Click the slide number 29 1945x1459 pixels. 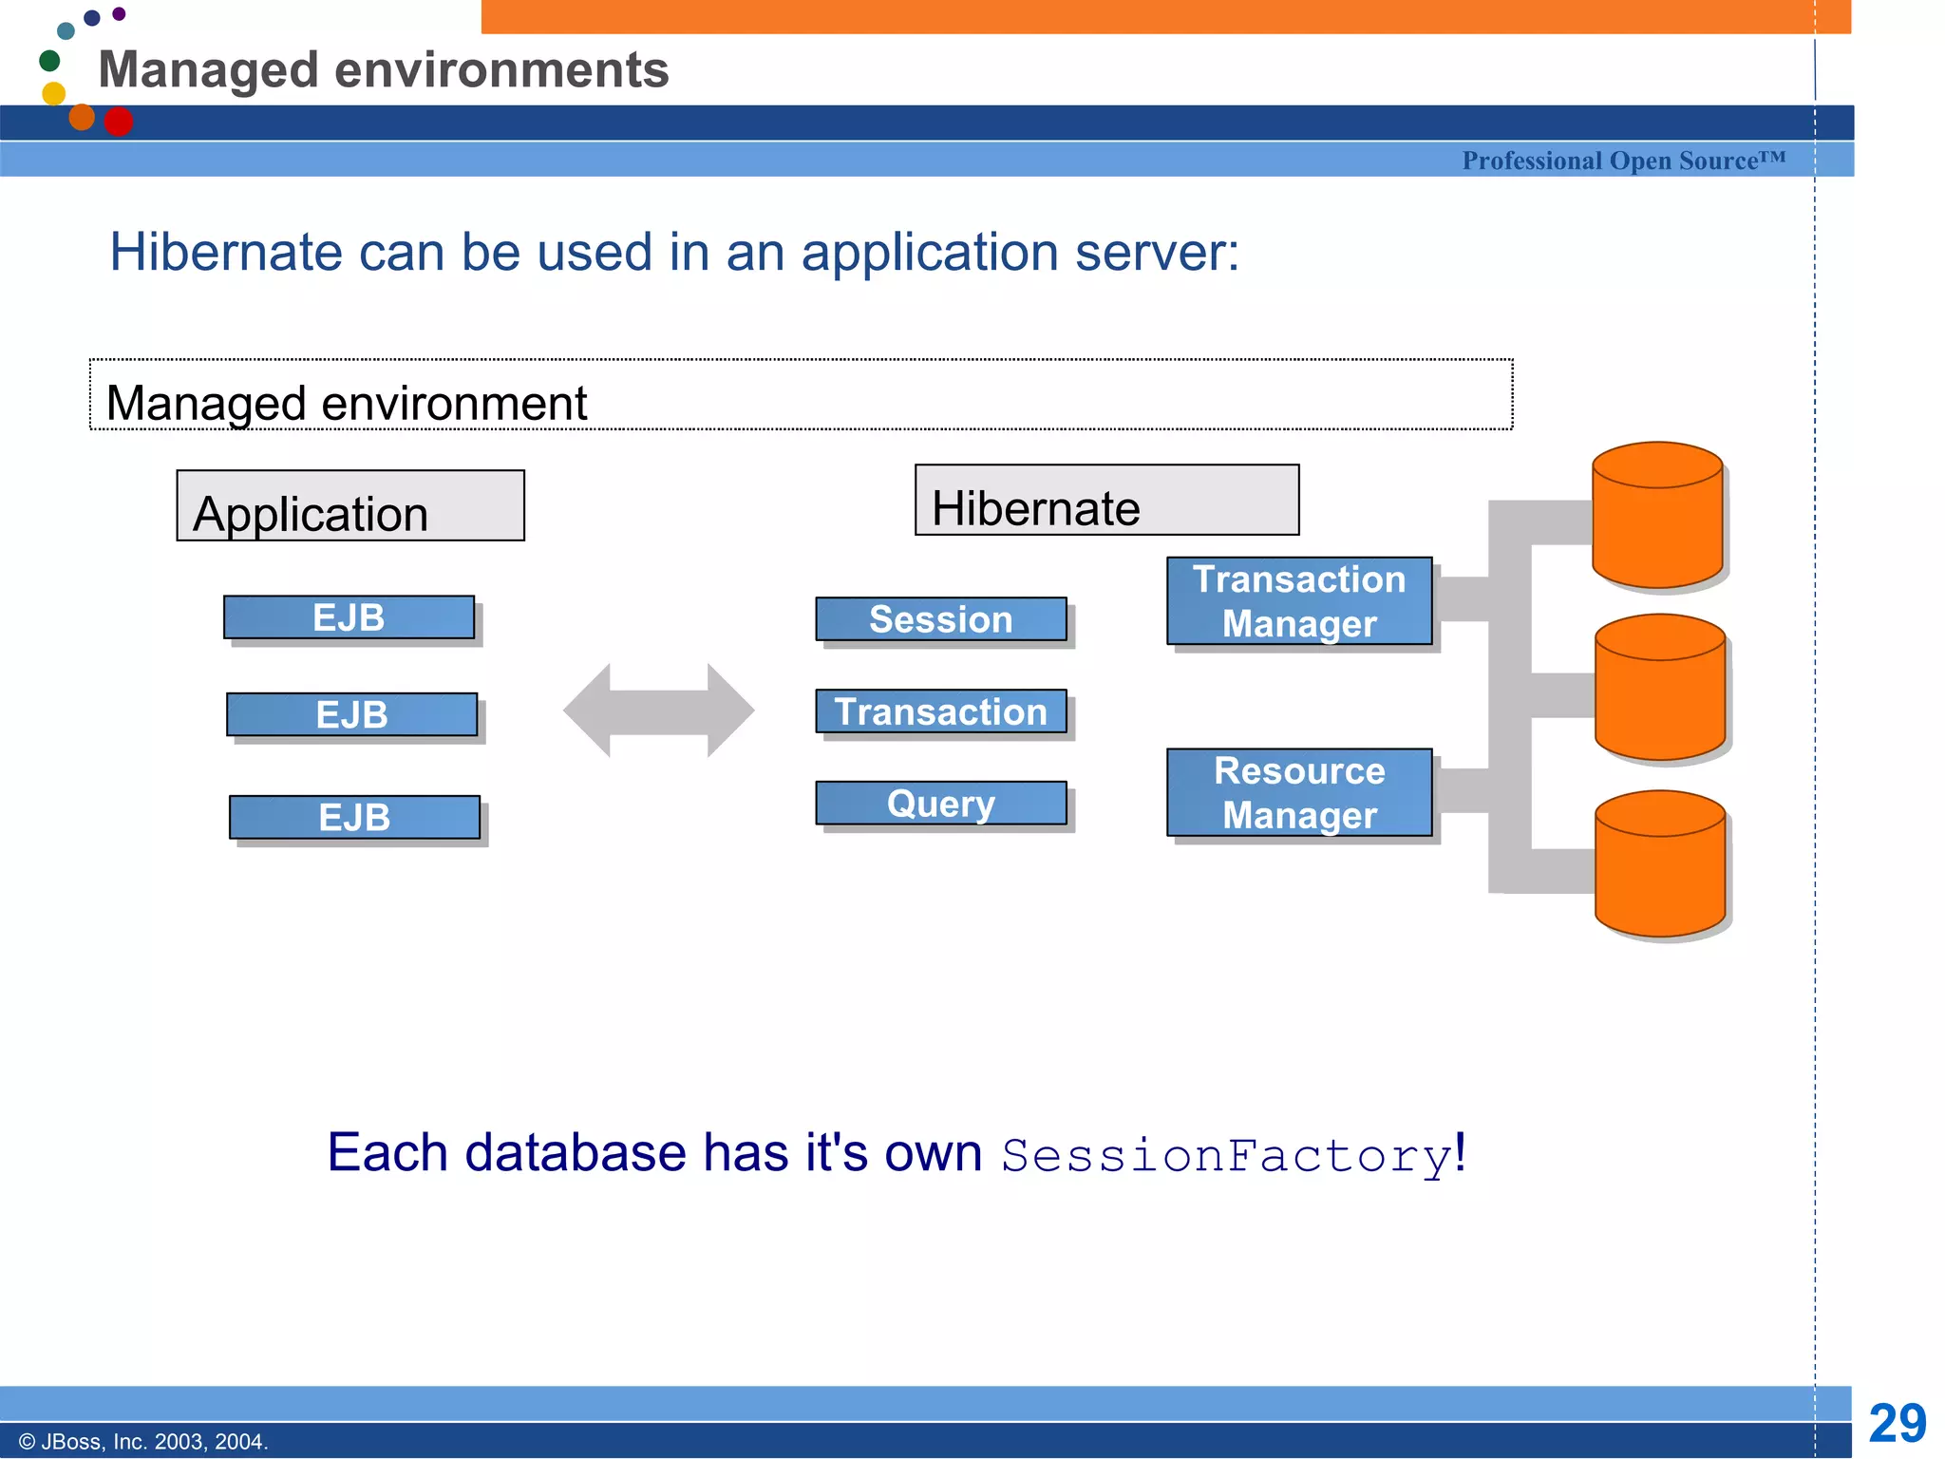[x=1897, y=1423]
